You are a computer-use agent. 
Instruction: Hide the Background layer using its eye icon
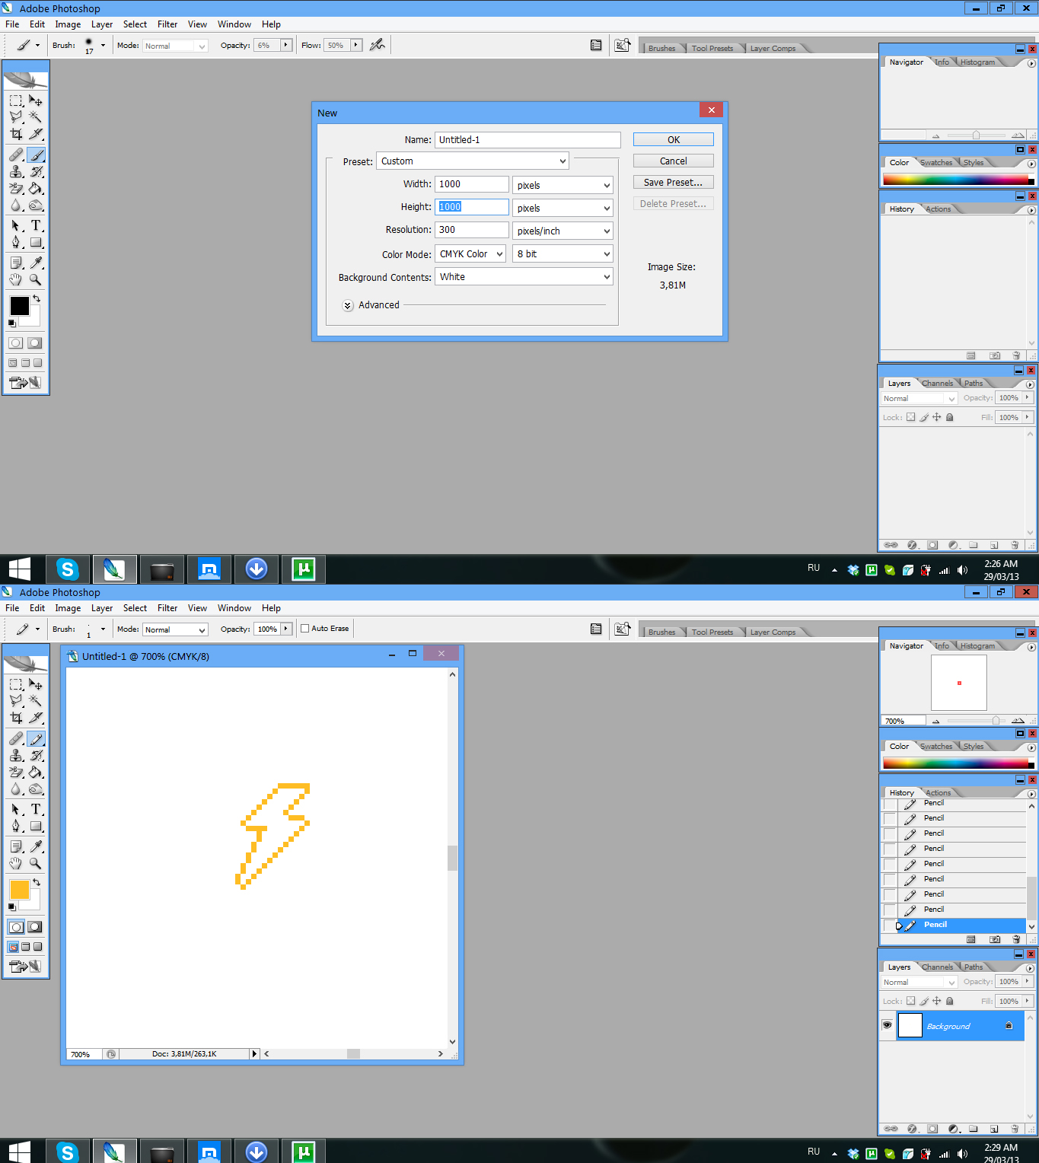tap(887, 1025)
